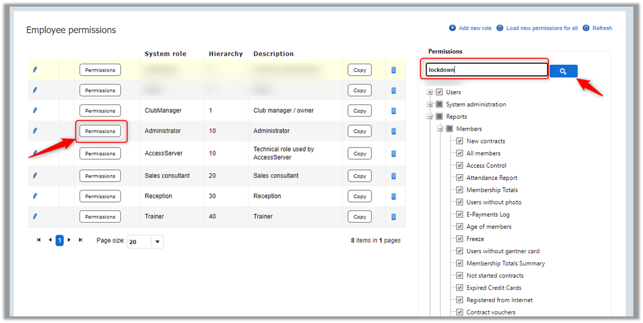This screenshot has height=323, width=643.
Task: Click the trash icon for Administrator role
Action: pyautogui.click(x=393, y=131)
